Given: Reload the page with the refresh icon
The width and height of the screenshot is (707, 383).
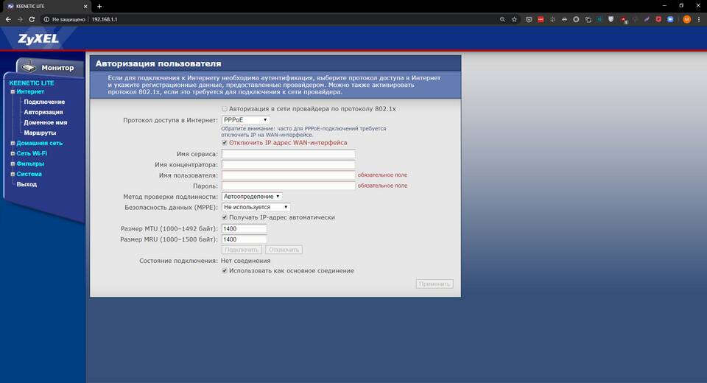Looking at the screenshot, I should (33, 19).
